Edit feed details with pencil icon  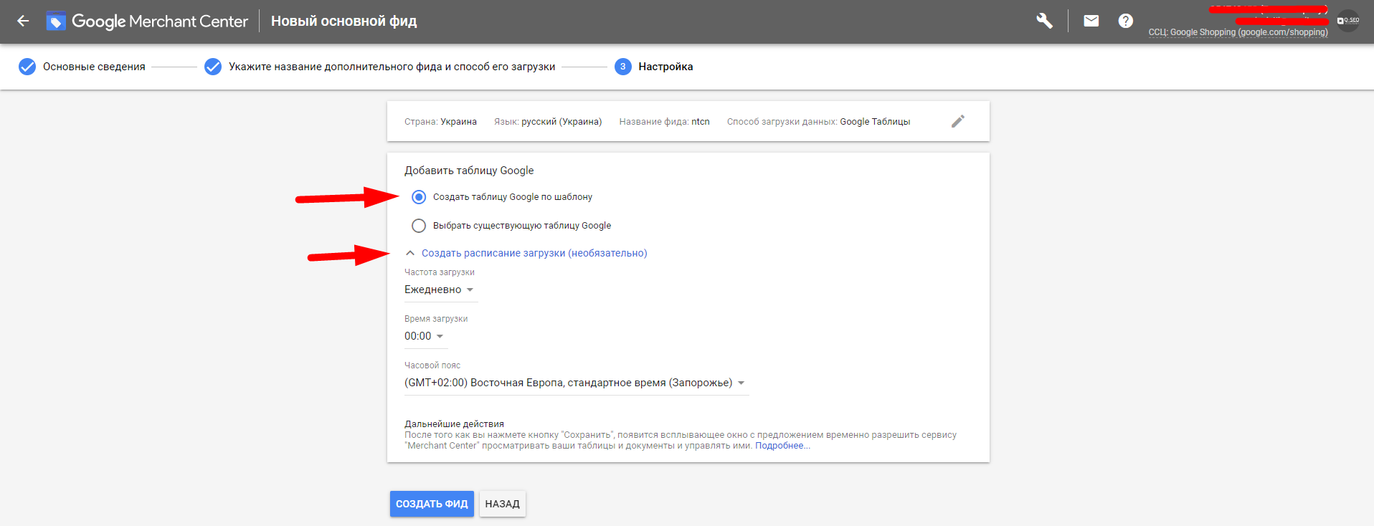957,121
